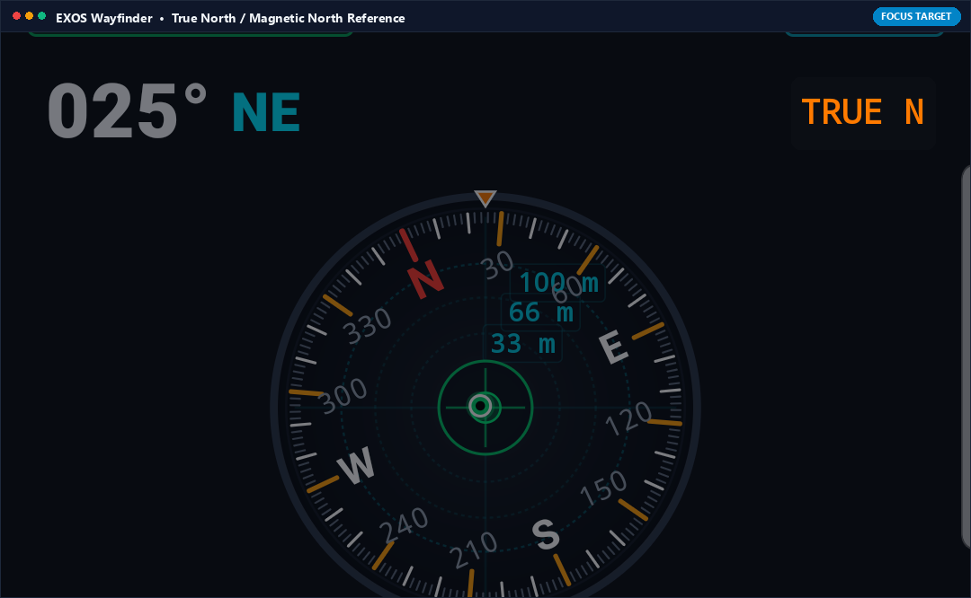The height and width of the screenshot is (598, 971).
Task: Click the red N marker on the dial
Action: 425,279
